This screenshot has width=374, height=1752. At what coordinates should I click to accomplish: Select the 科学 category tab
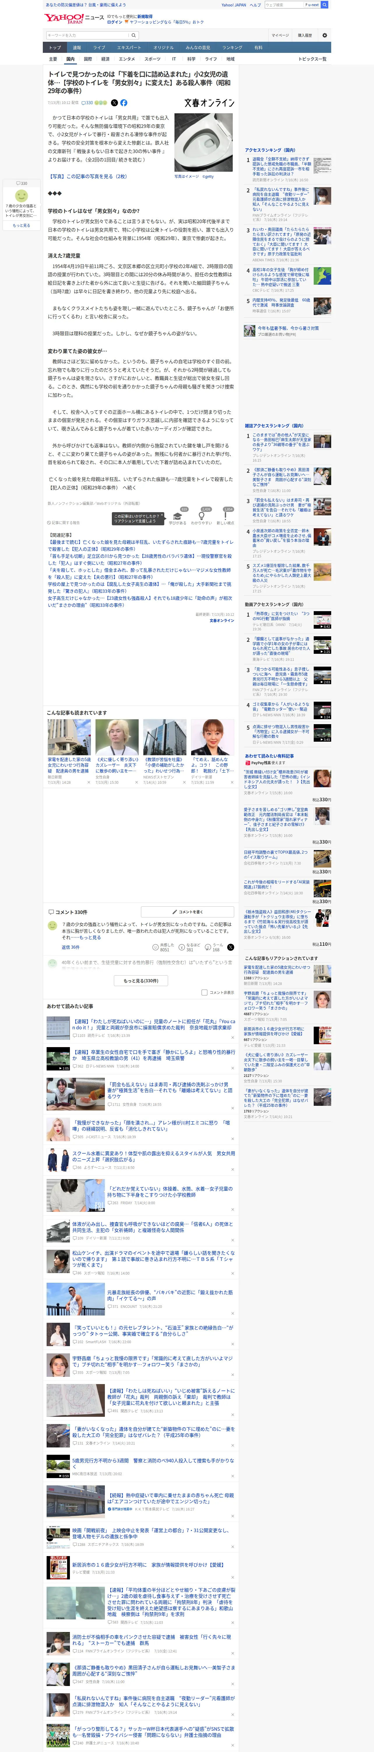coord(191,59)
